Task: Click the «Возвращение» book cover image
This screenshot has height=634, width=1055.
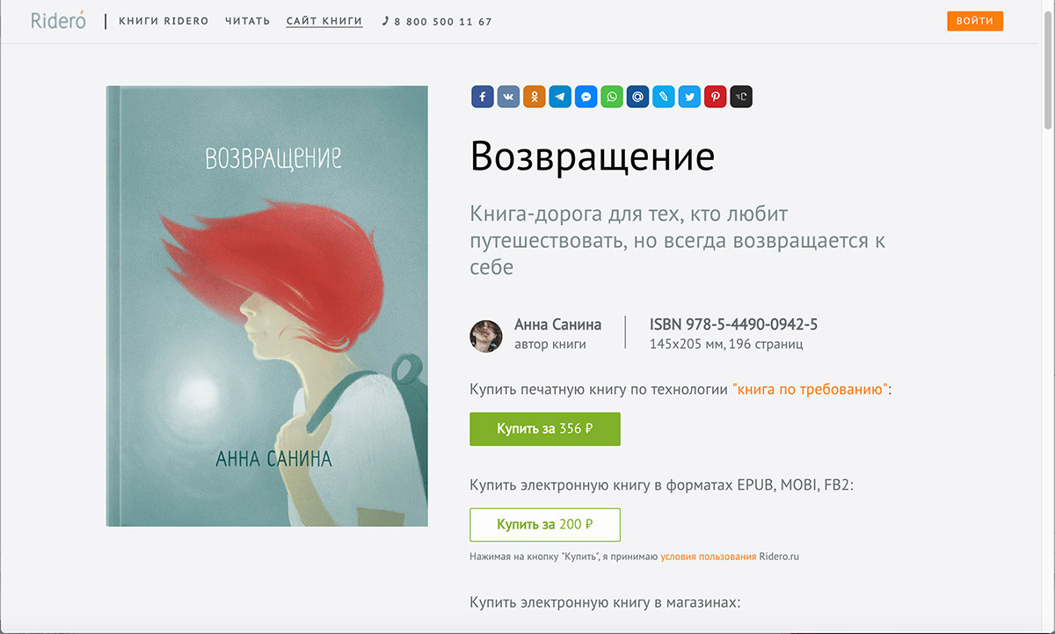Action: [267, 306]
